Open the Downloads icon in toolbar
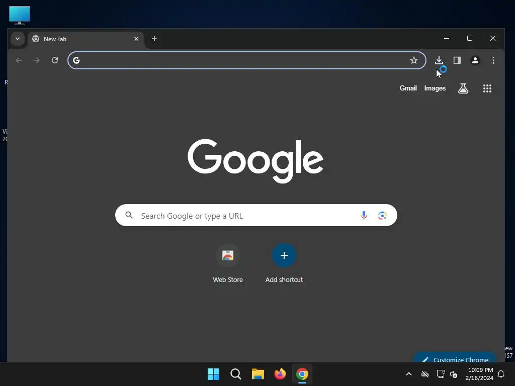The height and width of the screenshot is (386, 515). click(x=439, y=60)
